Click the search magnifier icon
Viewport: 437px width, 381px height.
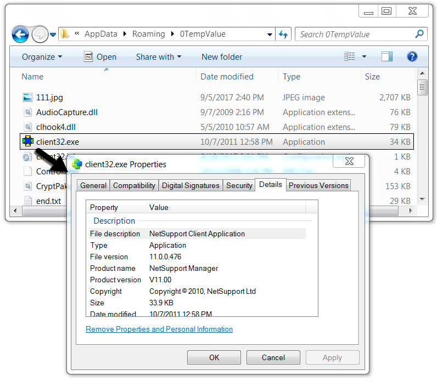pyautogui.click(x=419, y=34)
